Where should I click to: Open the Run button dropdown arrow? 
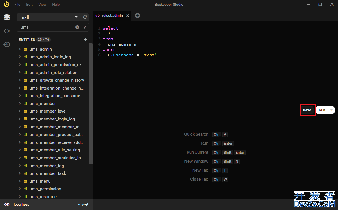coord(332,110)
